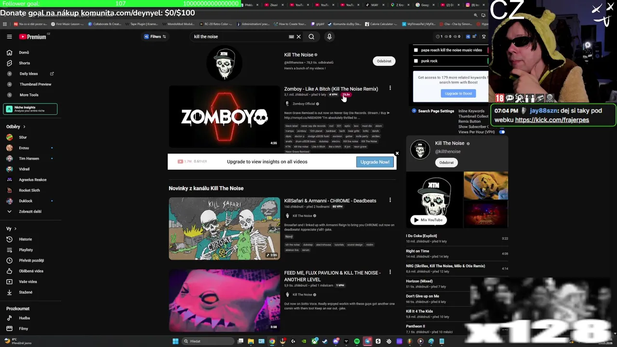The image size is (617, 347).
Task: Open the Zomboy video thumbnail
Action: (224, 117)
